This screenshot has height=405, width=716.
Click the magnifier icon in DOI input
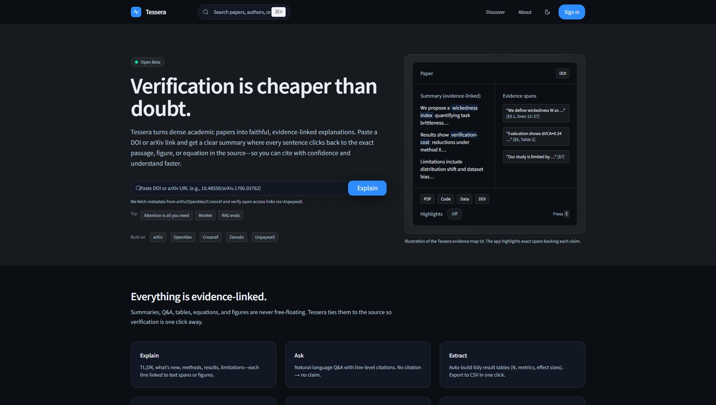[138, 188]
